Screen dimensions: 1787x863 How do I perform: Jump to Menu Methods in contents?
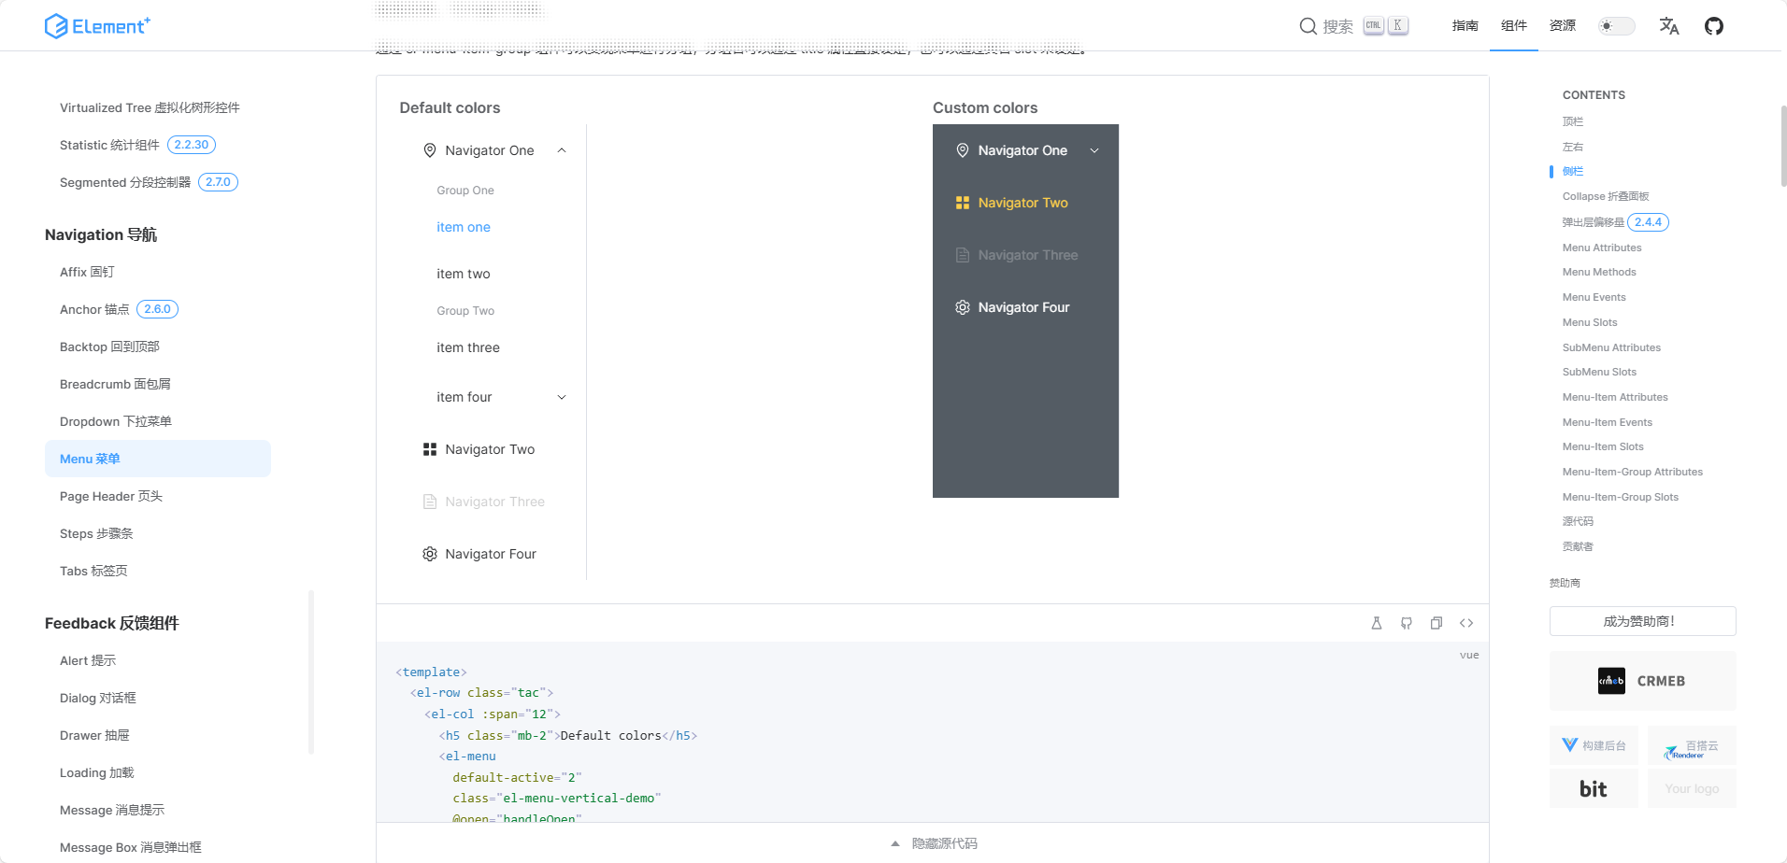(x=1599, y=272)
